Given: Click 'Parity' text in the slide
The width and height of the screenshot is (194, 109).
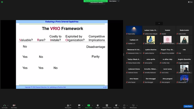Looking at the screenshot, I should point(95,57).
